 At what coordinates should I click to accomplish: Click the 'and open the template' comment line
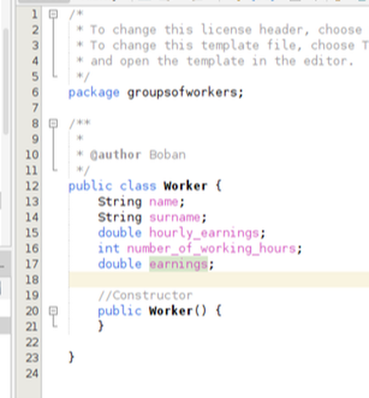tap(223, 61)
